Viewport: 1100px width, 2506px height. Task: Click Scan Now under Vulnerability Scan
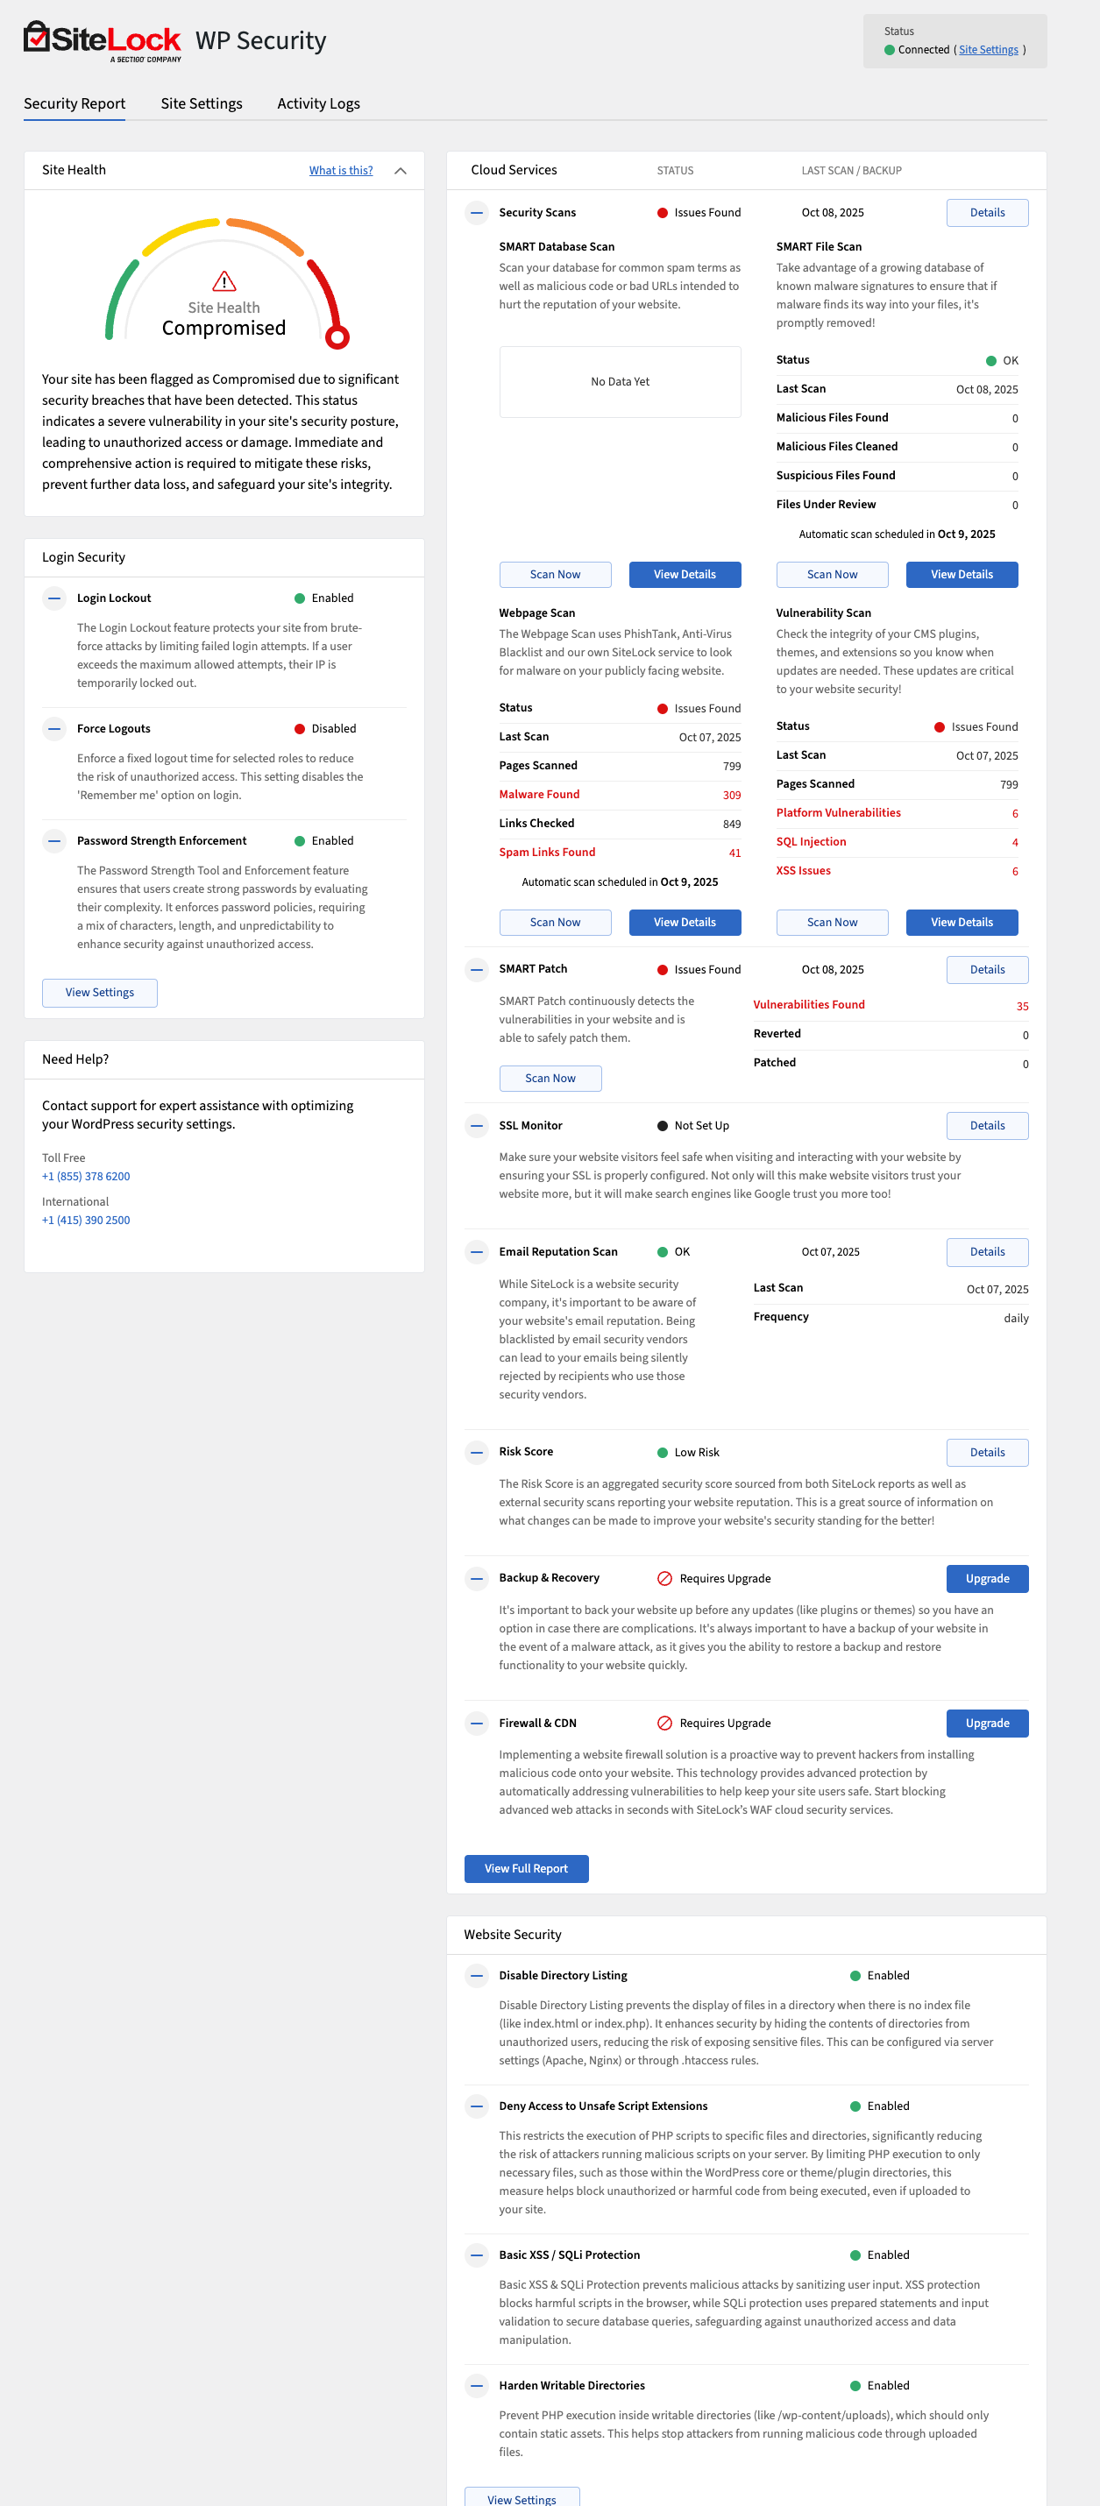point(833,923)
